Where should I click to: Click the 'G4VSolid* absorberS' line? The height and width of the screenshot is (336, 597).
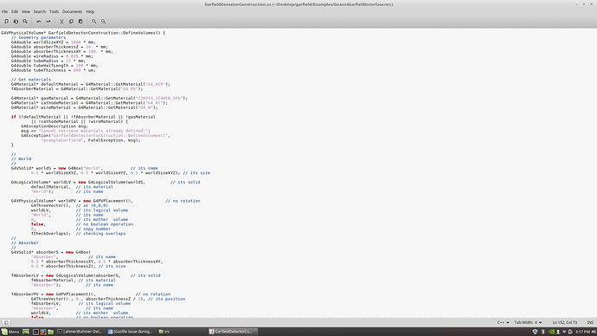pos(51,252)
